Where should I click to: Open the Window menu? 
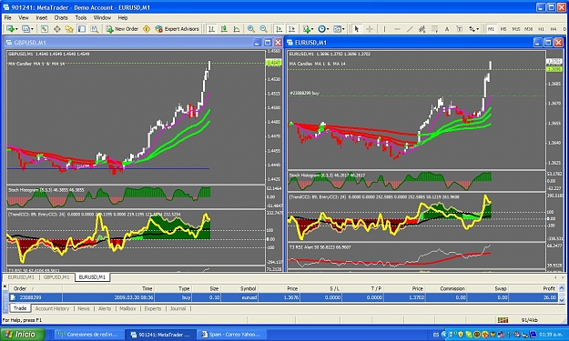click(x=102, y=18)
